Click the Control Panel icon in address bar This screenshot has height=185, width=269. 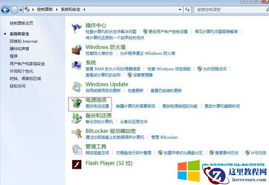(x=27, y=9)
